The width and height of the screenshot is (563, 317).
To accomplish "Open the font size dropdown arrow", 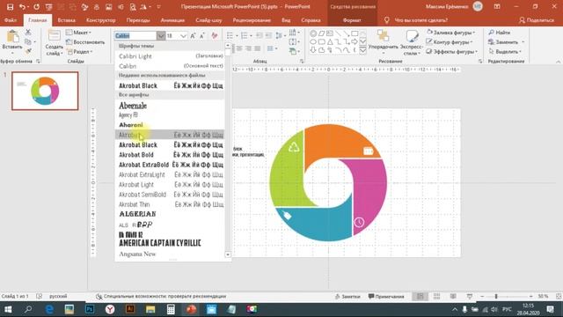I will (x=184, y=35).
